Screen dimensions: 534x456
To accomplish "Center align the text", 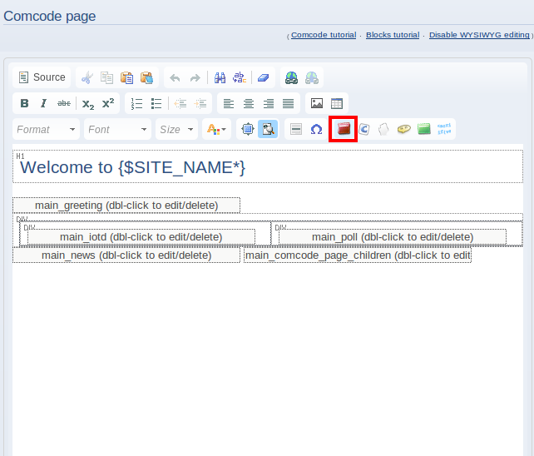I will [x=249, y=104].
